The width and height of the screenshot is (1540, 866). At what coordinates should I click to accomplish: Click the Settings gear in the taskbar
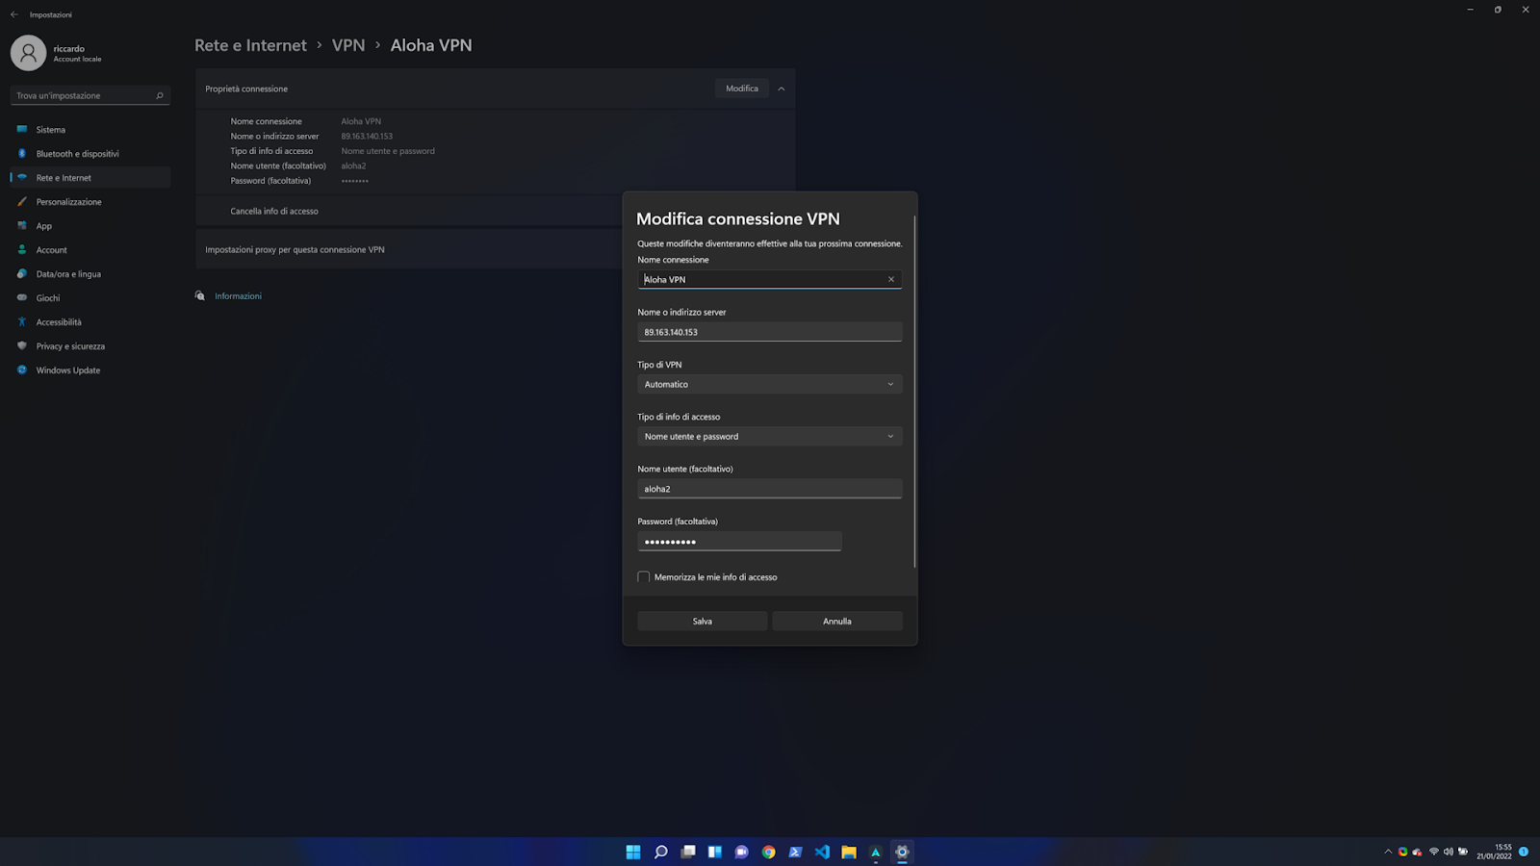tap(902, 852)
